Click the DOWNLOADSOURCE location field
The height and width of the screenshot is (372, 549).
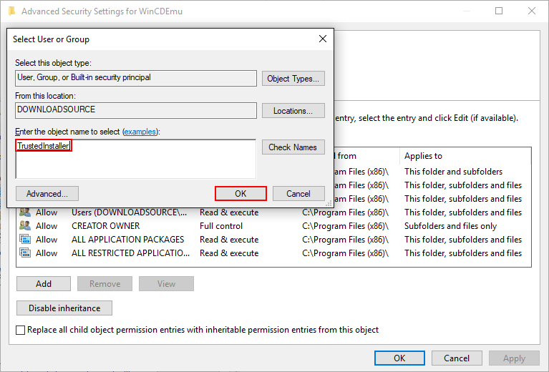[136, 110]
